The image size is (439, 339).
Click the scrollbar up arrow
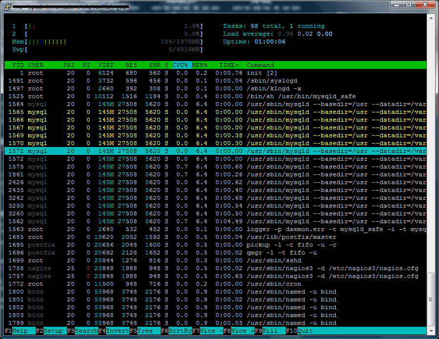point(431,18)
